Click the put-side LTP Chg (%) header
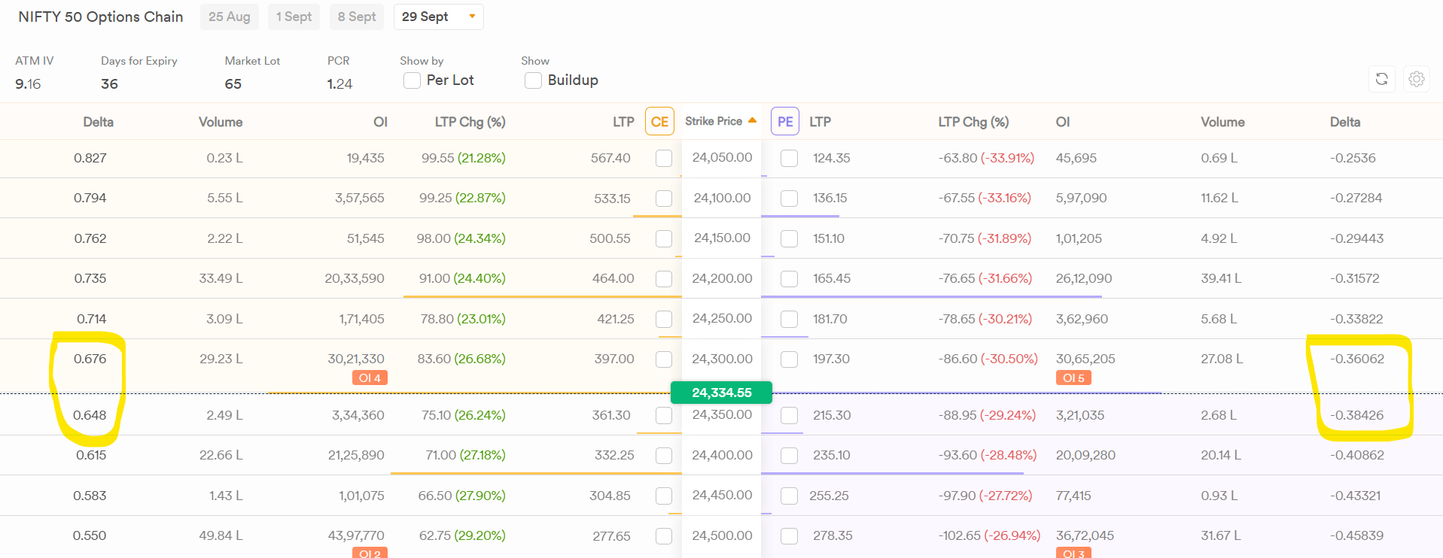The height and width of the screenshot is (558, 1443). (973, 122)
